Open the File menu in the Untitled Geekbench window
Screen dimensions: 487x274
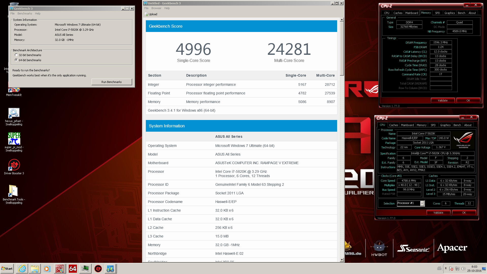pyautogui.click(x=146, y=8)
